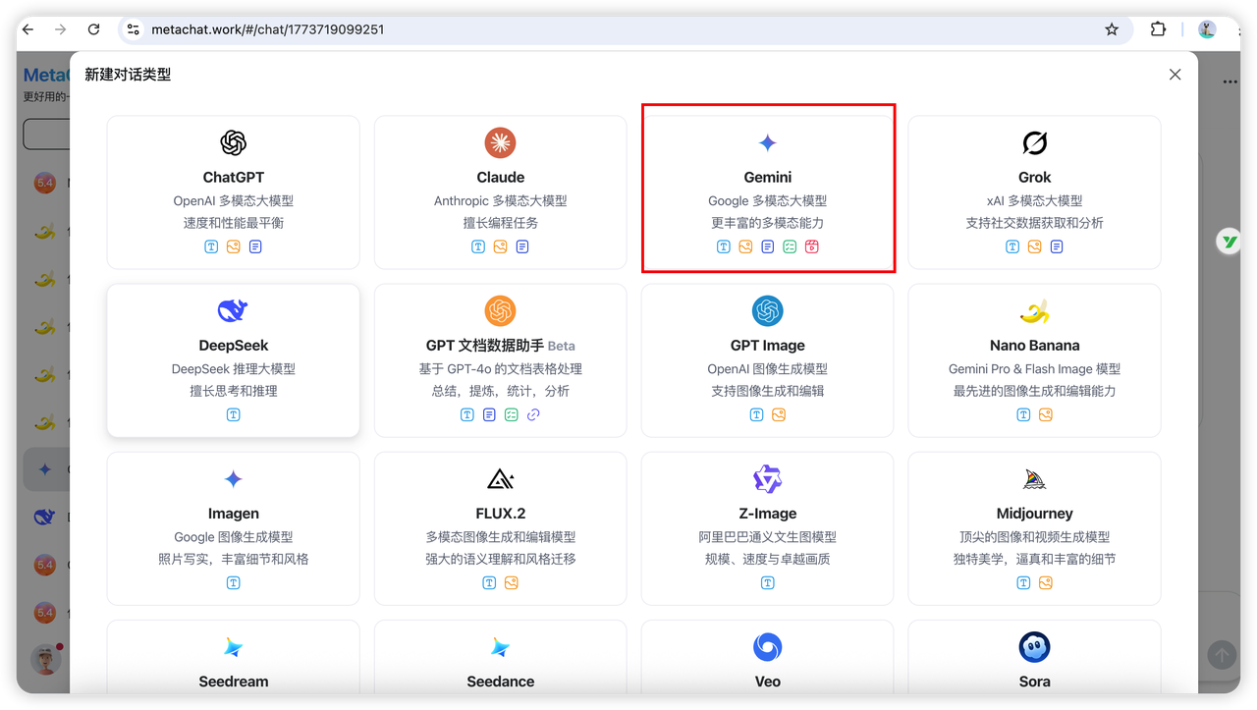Click the text capability icon under Z-Image
This screenshot has width=1257, height=710.
768,582
